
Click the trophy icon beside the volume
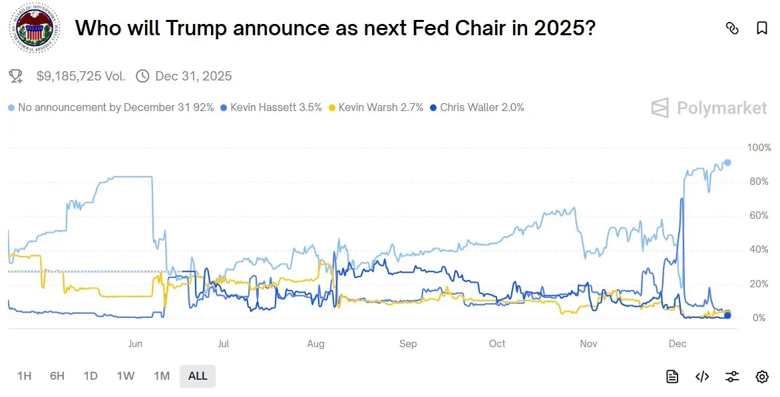(16, 76)
